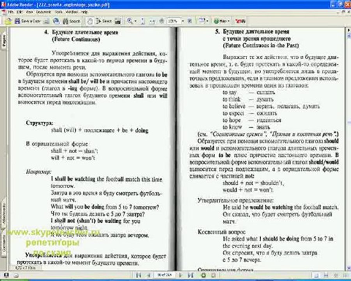
Task: Click the Zoom In magnifier tool
Action: click(129, 21)
